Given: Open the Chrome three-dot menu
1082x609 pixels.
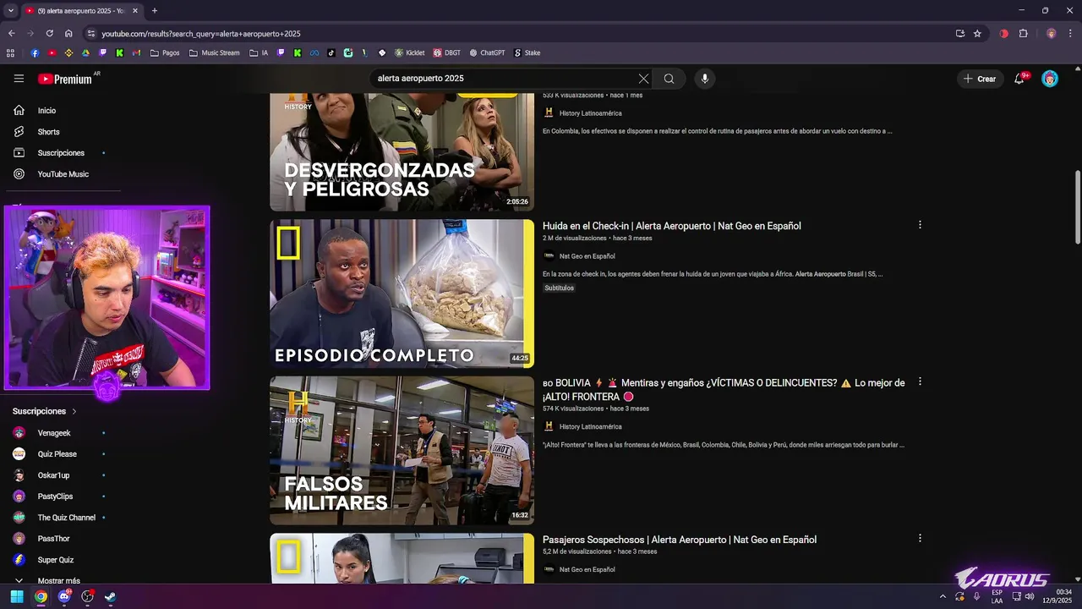Looking at the screenshot, I should 1070,34.
